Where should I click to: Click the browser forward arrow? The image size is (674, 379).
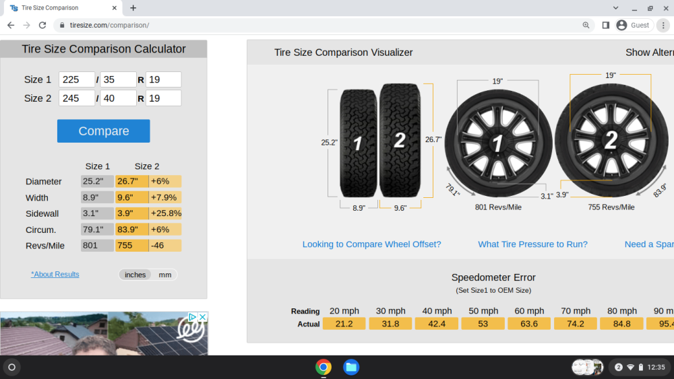27,26
